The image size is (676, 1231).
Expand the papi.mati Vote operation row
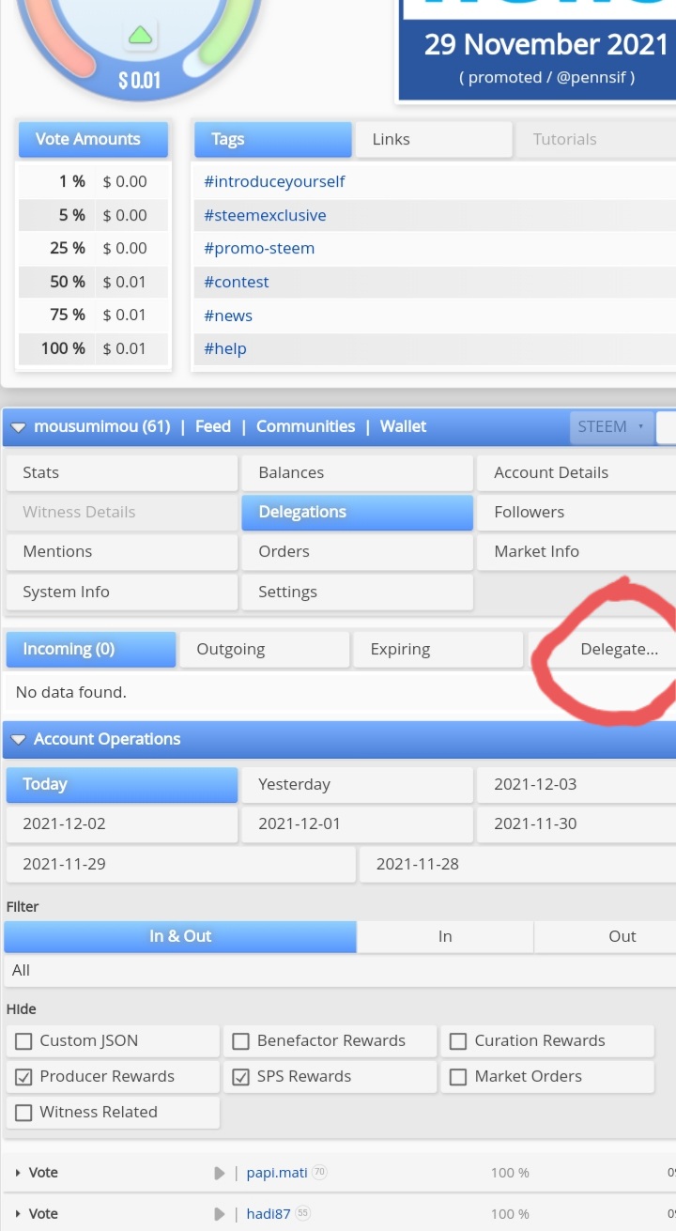click(18, 1173)
